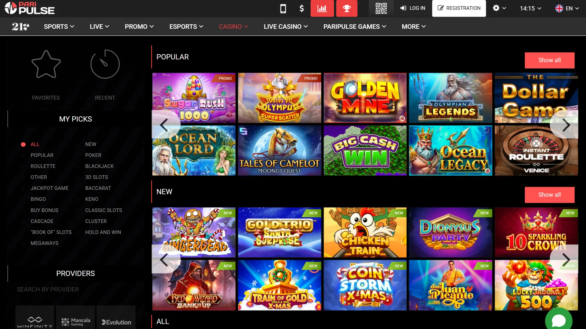Advance the NEW games carousel with right arrow
The height and width of the screenshot is (329, 586).
567,260
